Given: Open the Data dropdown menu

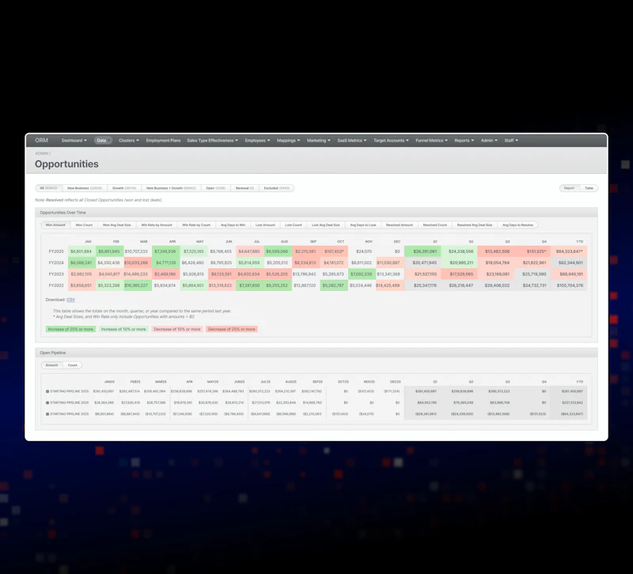Looking at the screenshot, I should [103, 141].
